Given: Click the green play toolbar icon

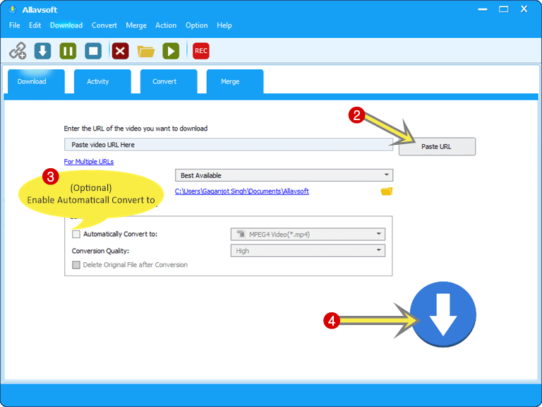Looking at the screenshot, I should click(171, 51).
